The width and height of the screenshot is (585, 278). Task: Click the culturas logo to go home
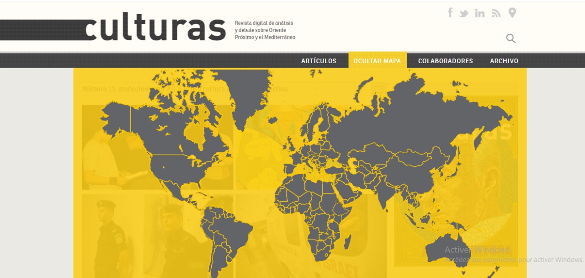[x=155, y=30]
